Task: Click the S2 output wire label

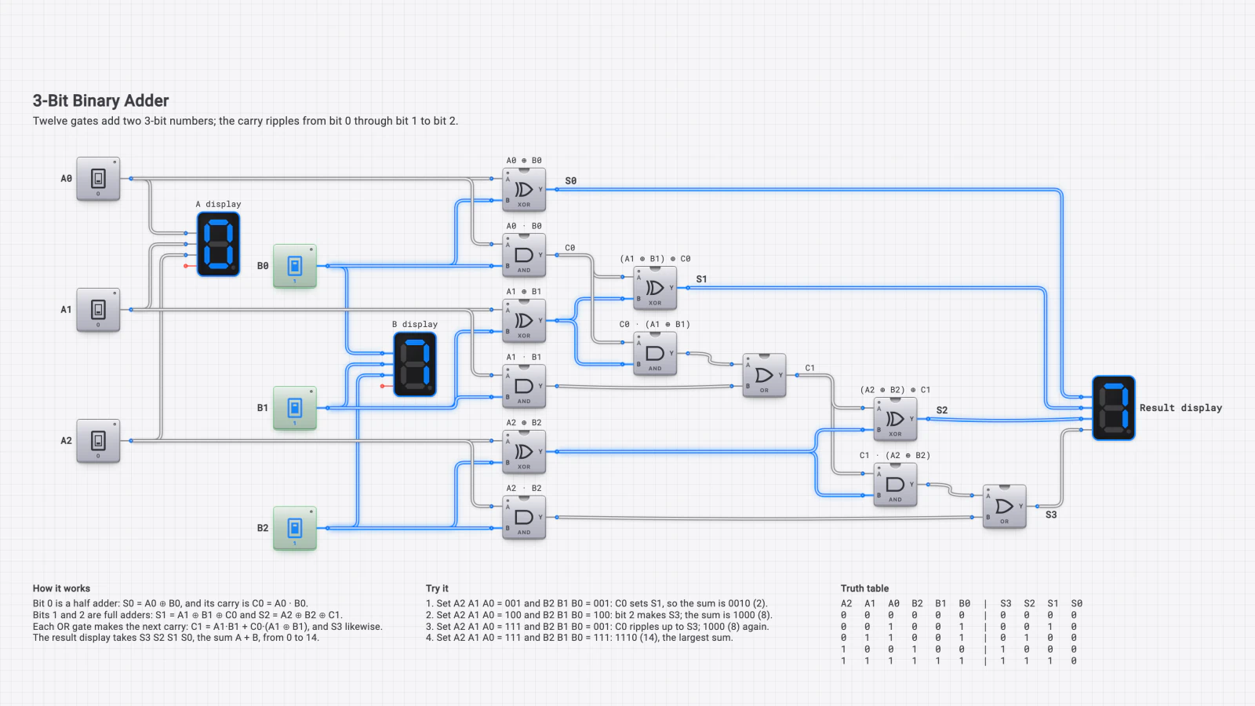Action: coord(942,410)
